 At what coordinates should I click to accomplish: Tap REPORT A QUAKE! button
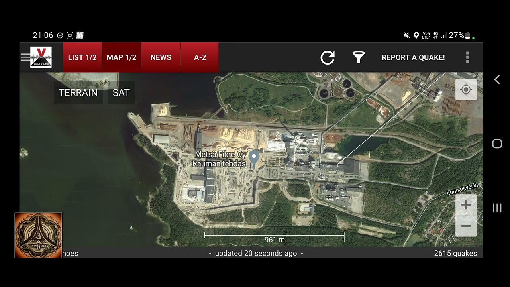413,57
